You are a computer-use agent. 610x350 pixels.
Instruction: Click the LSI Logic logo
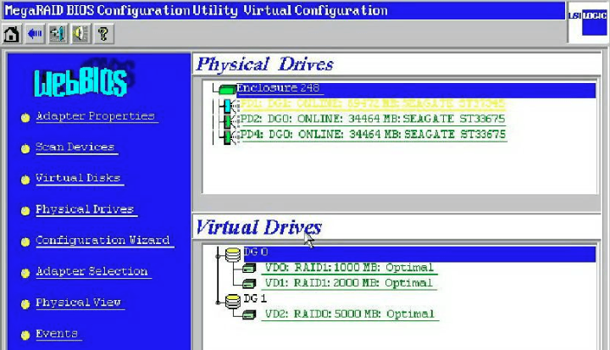pos(587,23)
